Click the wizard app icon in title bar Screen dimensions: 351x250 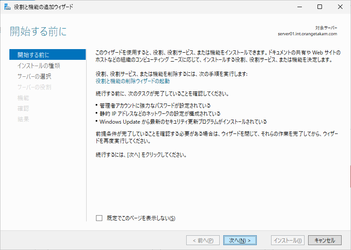(x=8, y=7)
